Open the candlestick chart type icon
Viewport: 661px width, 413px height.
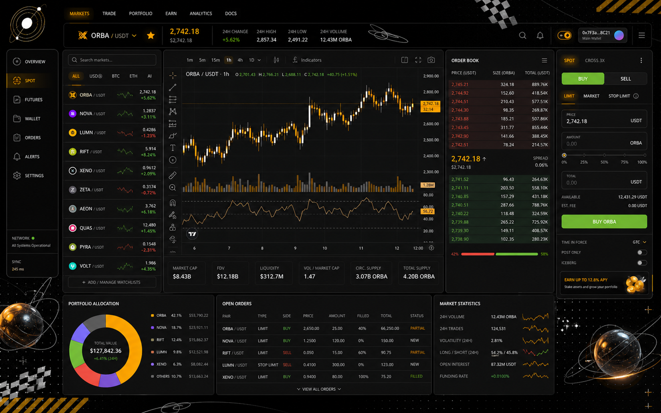[276, 60]
